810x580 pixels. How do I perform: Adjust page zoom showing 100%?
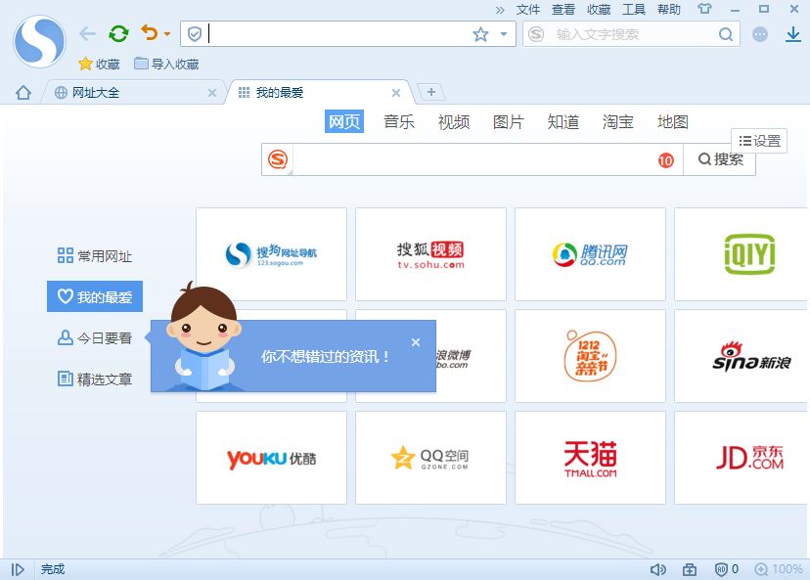[779, 568]
